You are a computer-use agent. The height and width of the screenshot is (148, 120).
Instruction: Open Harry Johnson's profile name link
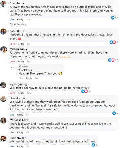point(19,85)
